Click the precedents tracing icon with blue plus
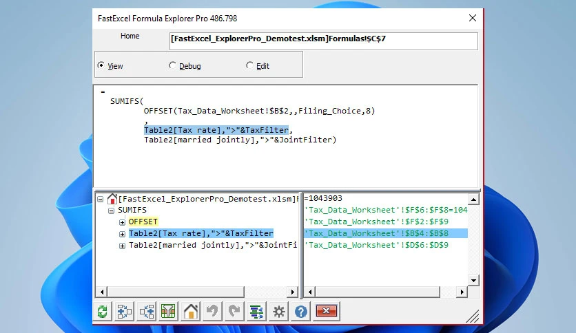 click(x=124, y=312)
